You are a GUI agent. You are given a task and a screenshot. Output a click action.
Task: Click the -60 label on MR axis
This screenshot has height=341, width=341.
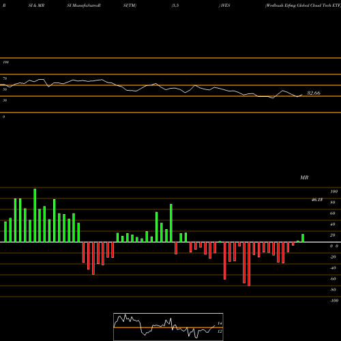333,279
